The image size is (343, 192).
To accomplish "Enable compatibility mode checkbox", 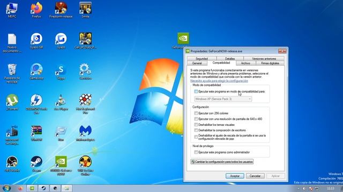I will click(196, 92).
